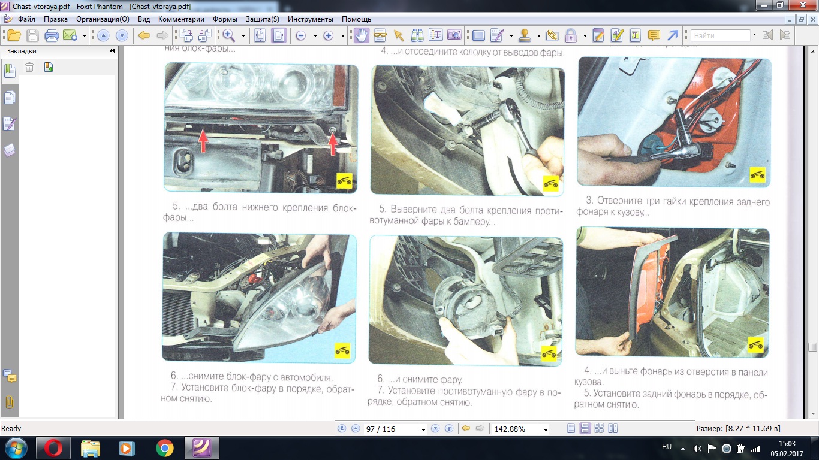Viewport: 819px width, 460px height.
Task: Open the 142.88% zoom level dropdown
Action: point(546,429)
